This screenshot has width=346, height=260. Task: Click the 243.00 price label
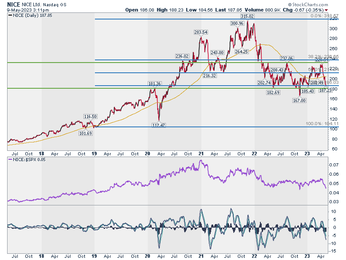pyautogui.click(x=217, y=52)
